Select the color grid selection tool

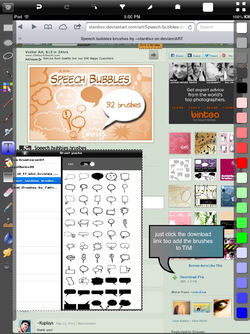[8, 87]
